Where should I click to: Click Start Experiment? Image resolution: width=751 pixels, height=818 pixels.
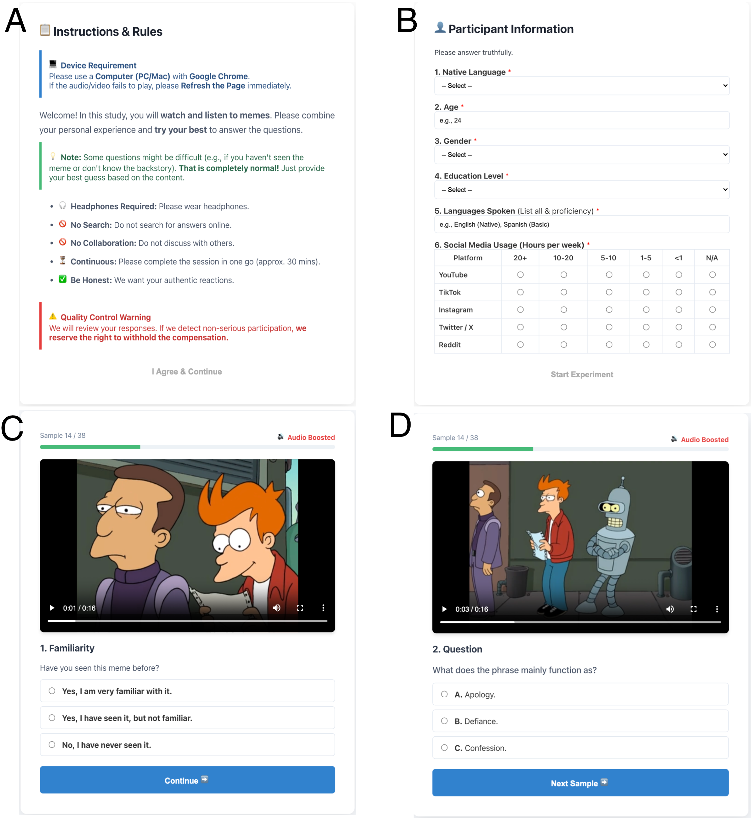582,374
